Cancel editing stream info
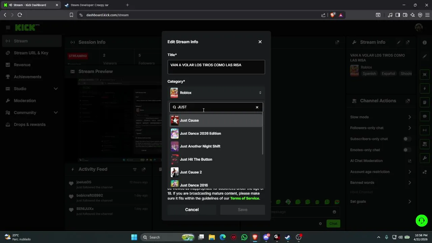 (192, 210)
